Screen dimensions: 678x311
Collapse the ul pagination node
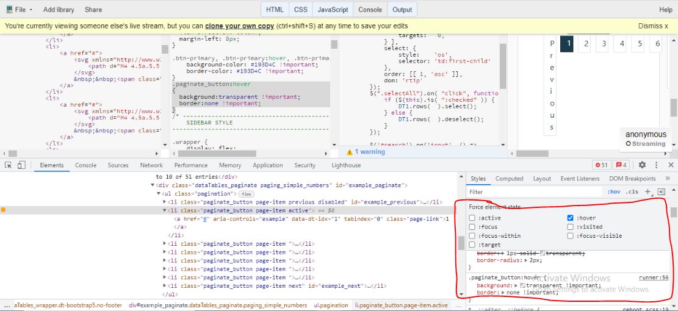point(159,193)
